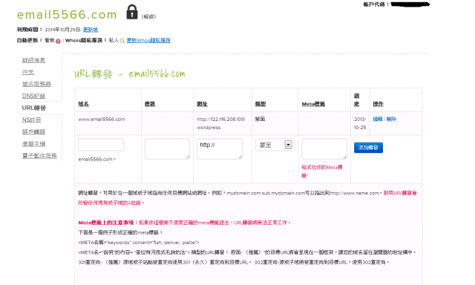
Task: Expand the forward type dropdown
Action: tap(275, 145)
